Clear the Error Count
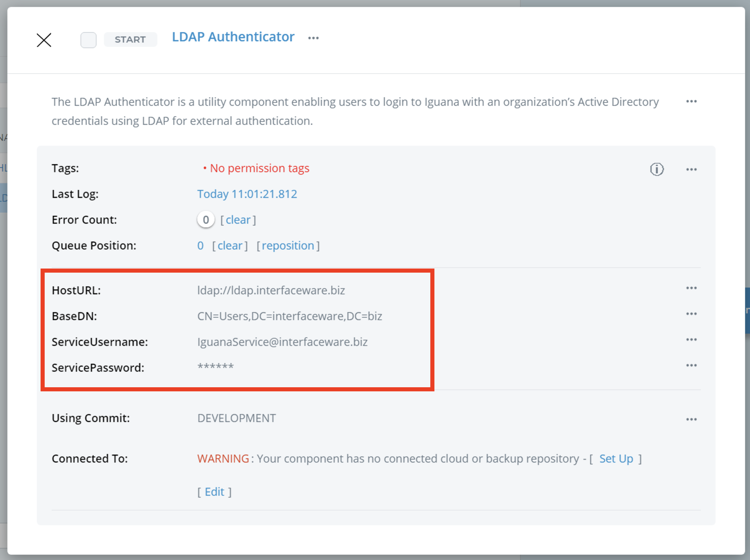 [x=238, y=220]
